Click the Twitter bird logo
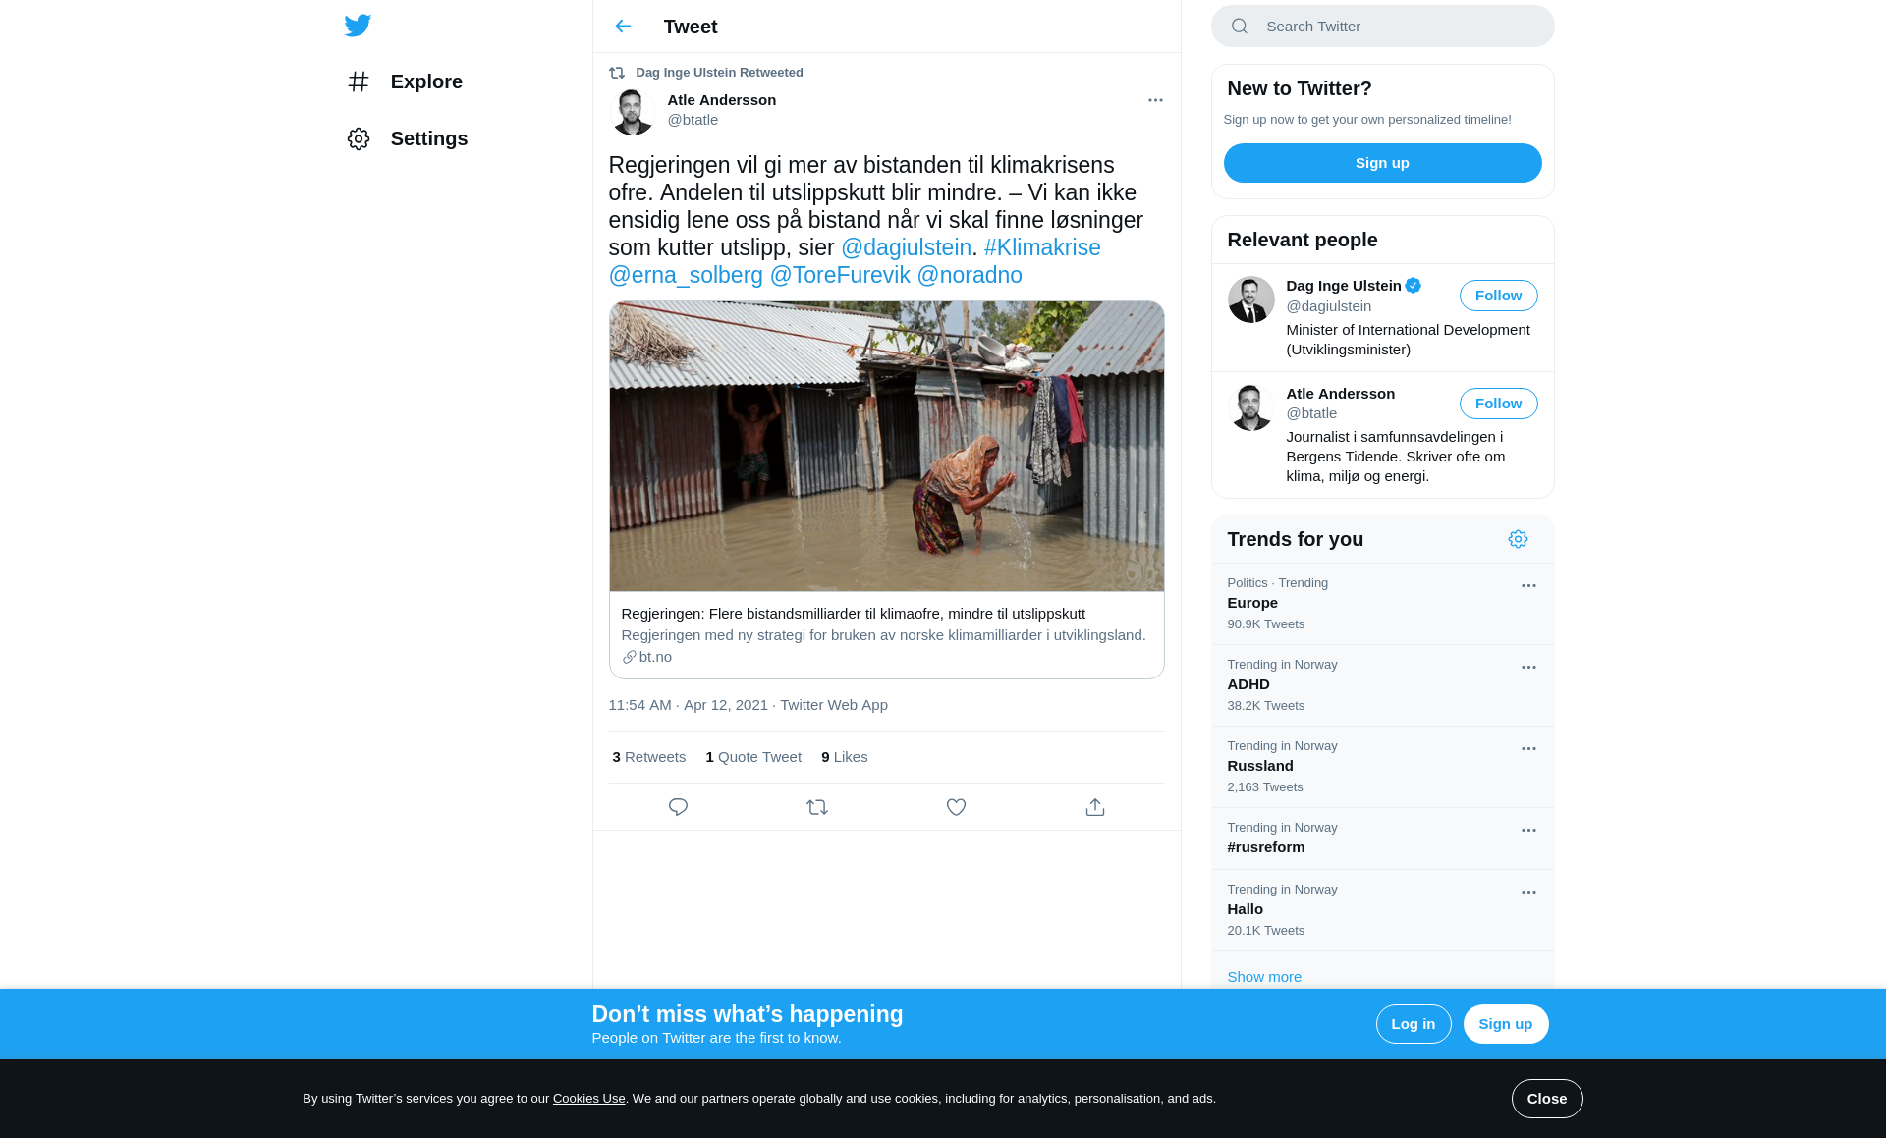 [358, 26]
